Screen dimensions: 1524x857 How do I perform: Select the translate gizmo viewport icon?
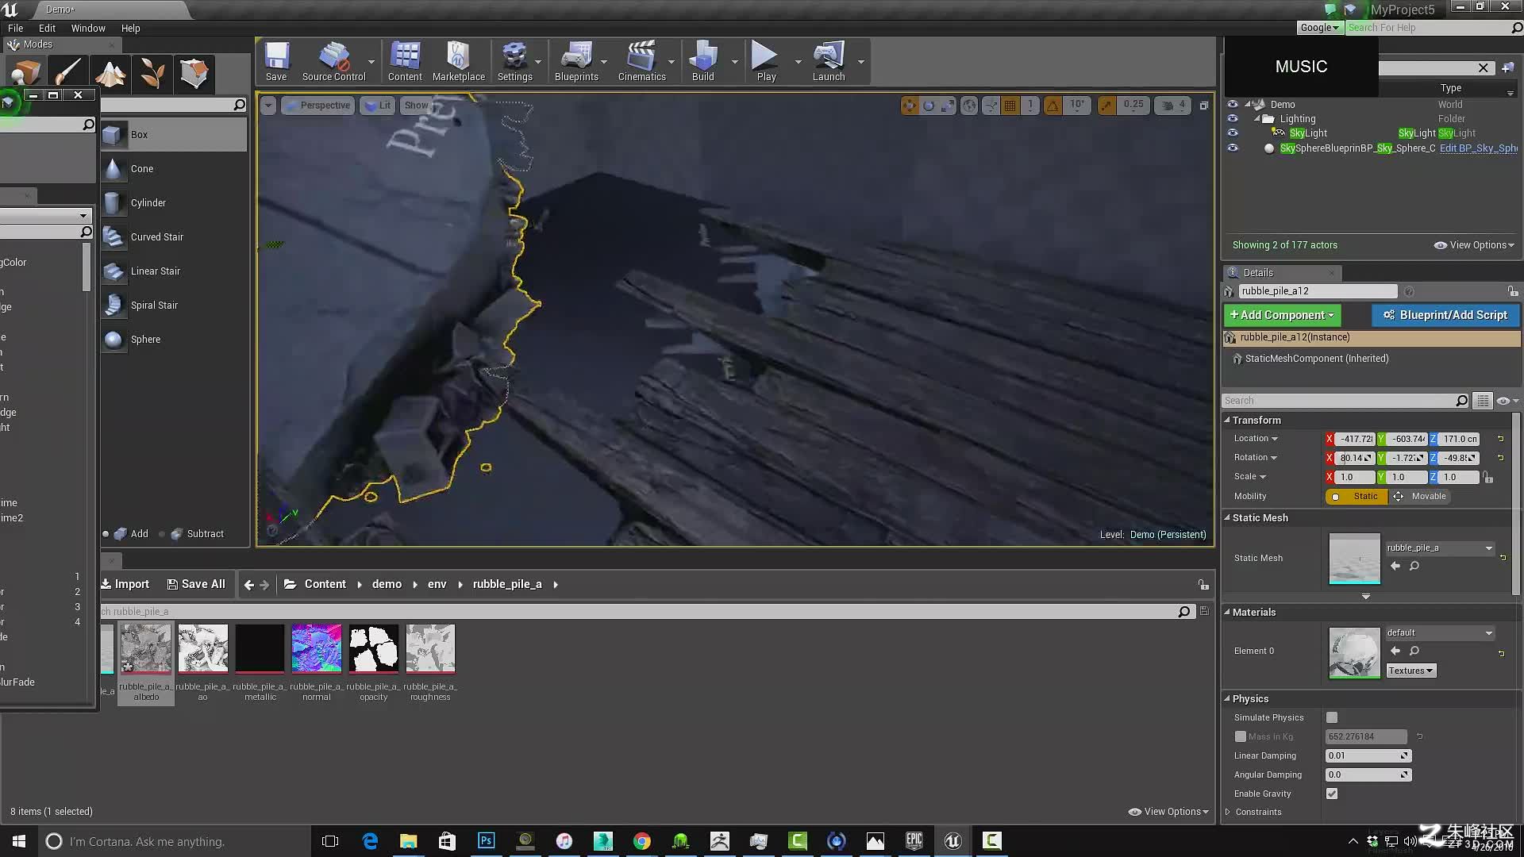[909, 105]
